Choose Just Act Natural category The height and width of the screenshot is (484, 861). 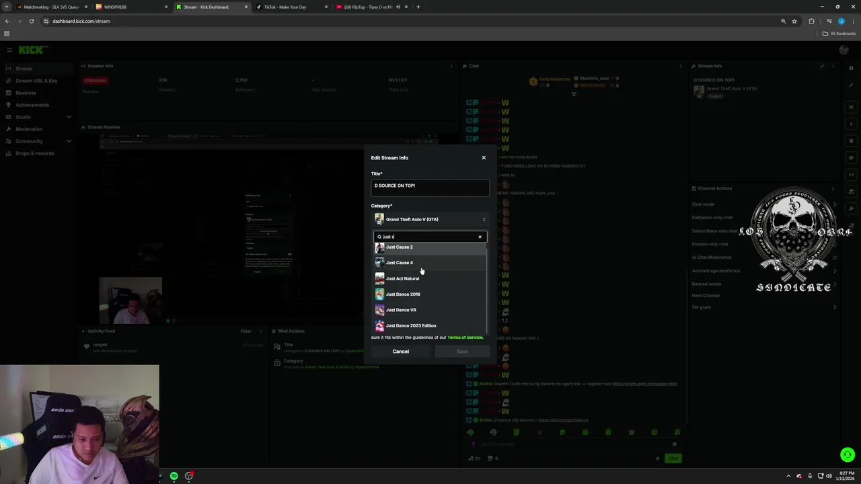tap(428, 278)
